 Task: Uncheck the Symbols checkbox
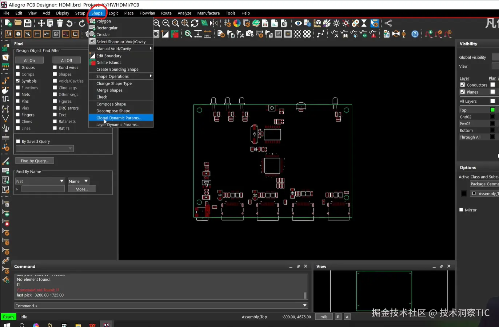point(18,81)
